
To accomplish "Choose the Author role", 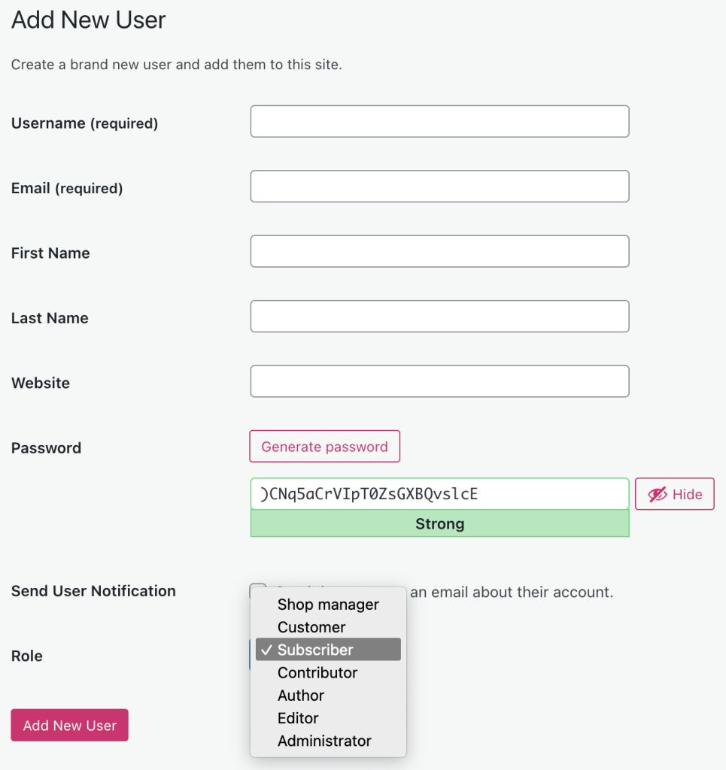I will click(x=301, y=696).
